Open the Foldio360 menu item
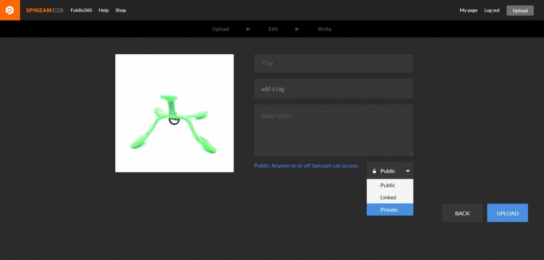The height and width of the screenshot is (260, 544). tap(81, 10)
